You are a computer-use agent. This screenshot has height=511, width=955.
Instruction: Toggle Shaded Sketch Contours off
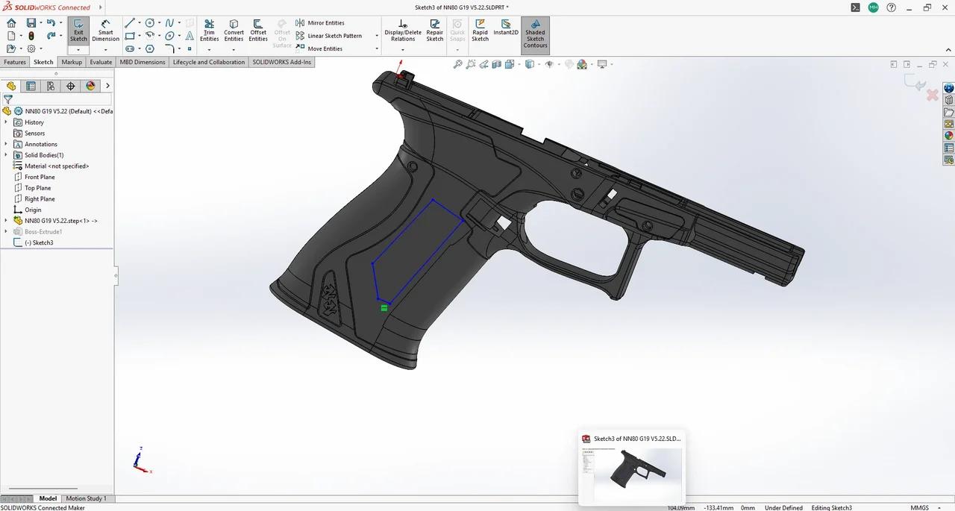[535, 34]
